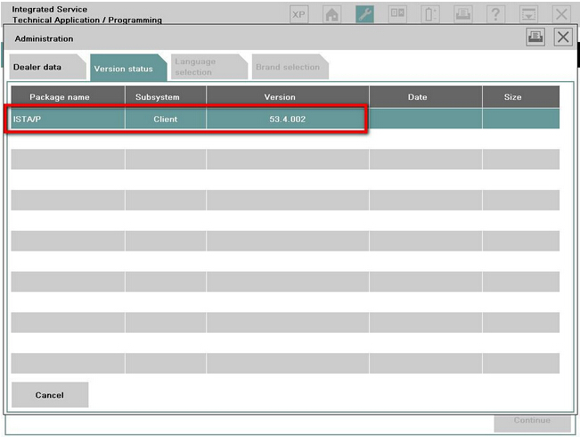
Task: Click the Package name column header
Action: pyautogui.click(x=68, y=97)
